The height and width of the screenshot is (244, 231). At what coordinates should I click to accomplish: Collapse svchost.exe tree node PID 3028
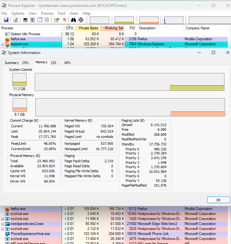3,229
